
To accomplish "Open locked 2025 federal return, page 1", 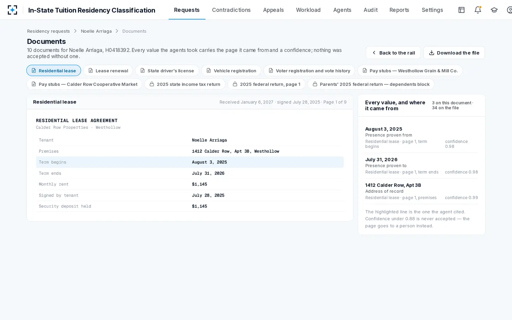I will (266, 84).
